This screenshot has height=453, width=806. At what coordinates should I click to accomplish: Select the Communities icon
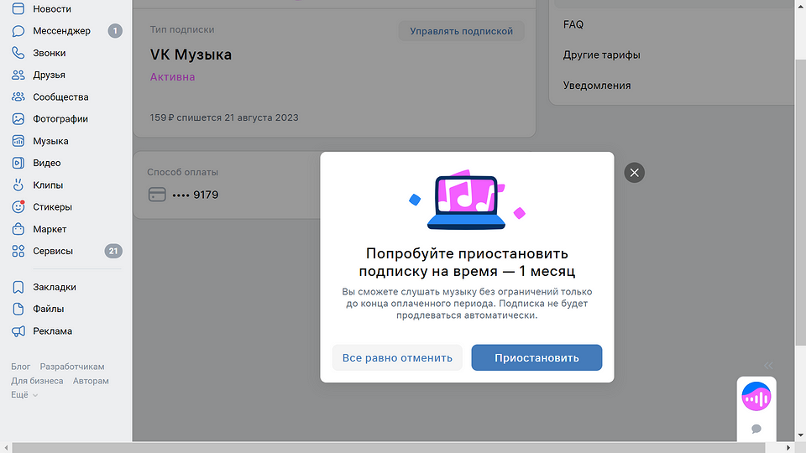pos(18,97)
